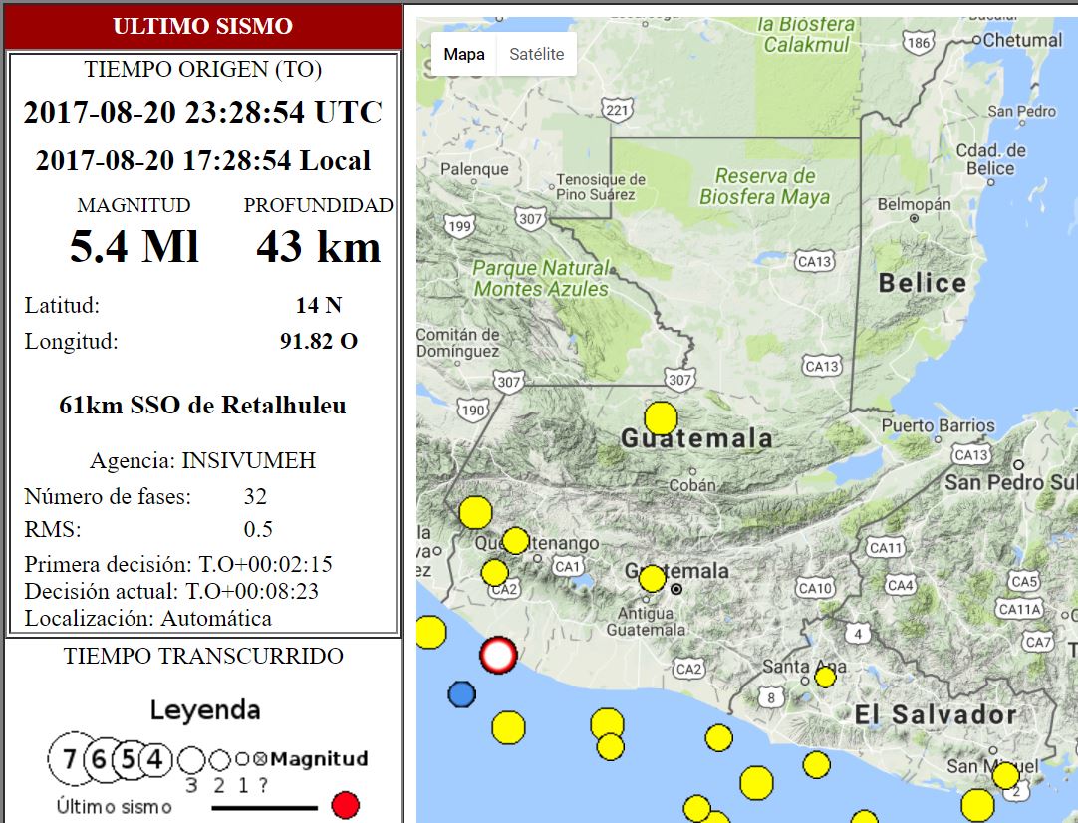Click the ULTIMO SISMO header banner
The height and width of the screenshot is (823, 1078).
tap(202, 26)
